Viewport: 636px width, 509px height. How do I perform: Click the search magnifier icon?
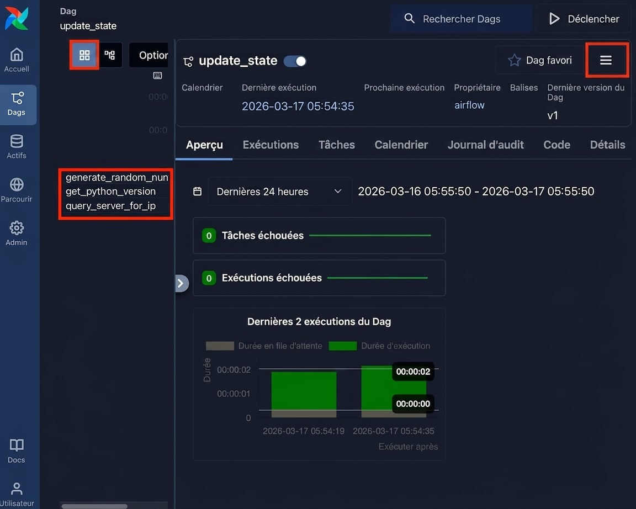pyautogui.click(x=409, y=18)
